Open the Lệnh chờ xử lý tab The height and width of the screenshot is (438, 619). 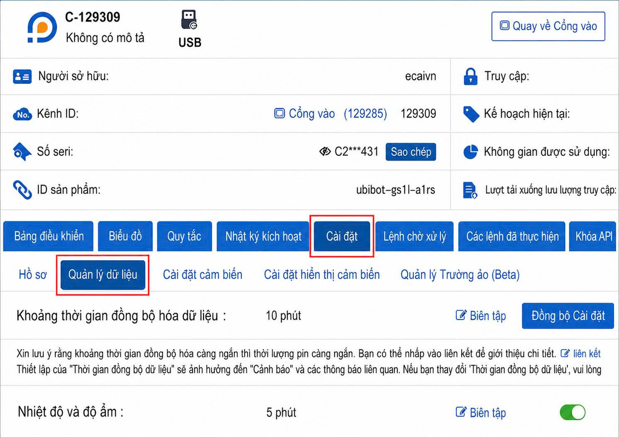click(414, 236)
